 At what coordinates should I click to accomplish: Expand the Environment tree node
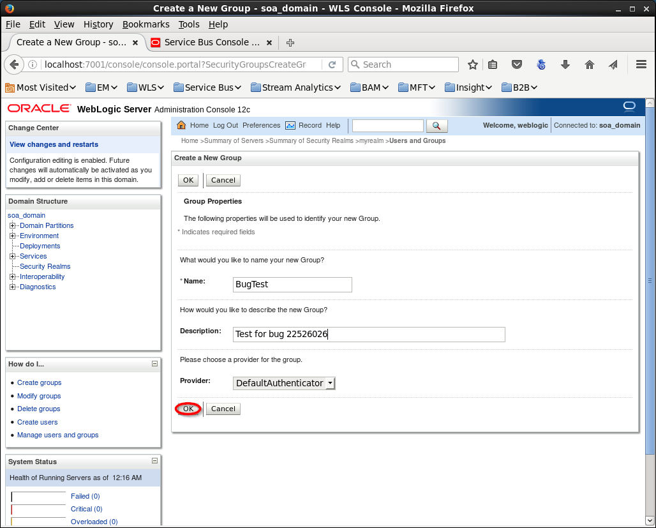13,236
